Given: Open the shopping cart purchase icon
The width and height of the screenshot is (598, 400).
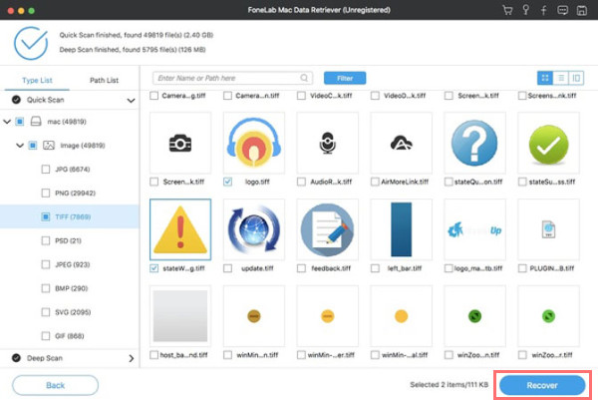Looking at the screenshot, I should pos(507,10).
